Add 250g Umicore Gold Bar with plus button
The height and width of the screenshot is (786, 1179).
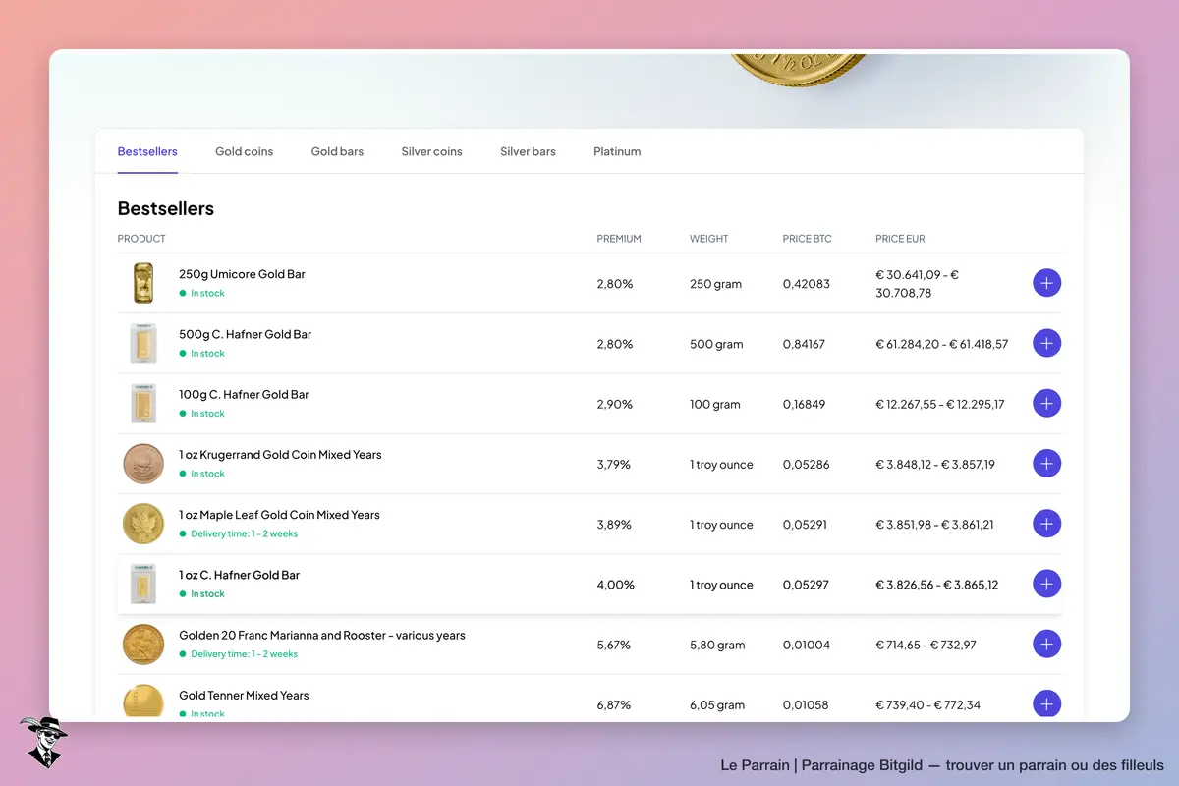coord(1047,283)
